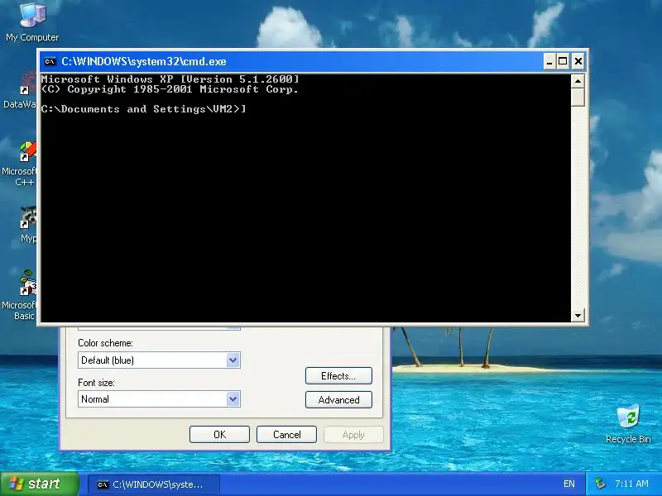The width and height of the screenshot is (662, 496).
Task: Click the Copyright 1985-2001 Microsoft Corp. line
Action: pos(170,89)
